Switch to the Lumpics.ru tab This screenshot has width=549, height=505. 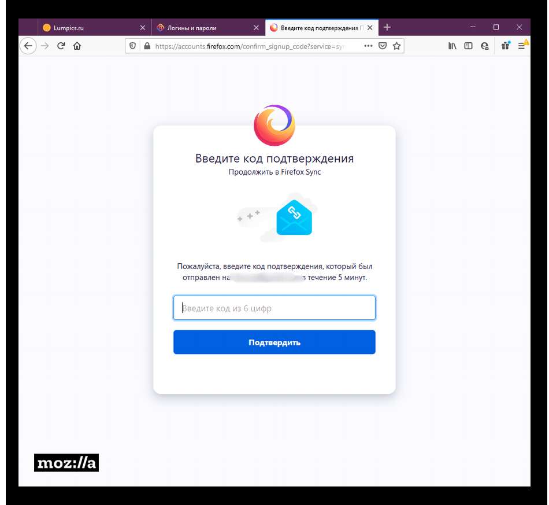95,28
